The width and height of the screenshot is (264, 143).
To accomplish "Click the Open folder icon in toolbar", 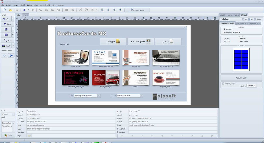I will pos(11,10).
